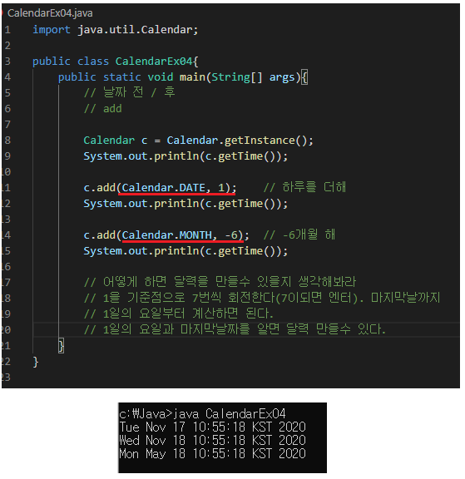Click the '// add' comment on line 6
This screenshot has height=479, width=465.
point(103,108)
